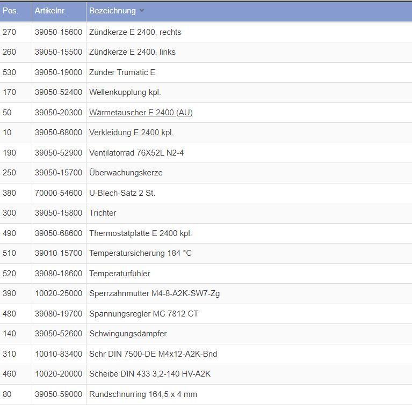Sort table by Pos. column header
This screenshot has height=405, width=412.
point(10,11)
